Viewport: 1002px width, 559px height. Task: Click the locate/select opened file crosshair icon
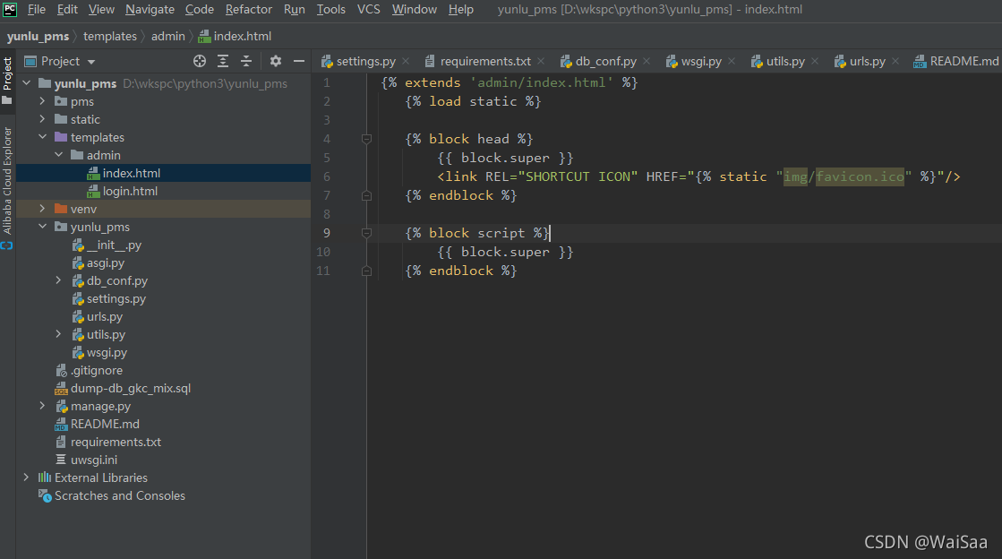tap(200, 62)
